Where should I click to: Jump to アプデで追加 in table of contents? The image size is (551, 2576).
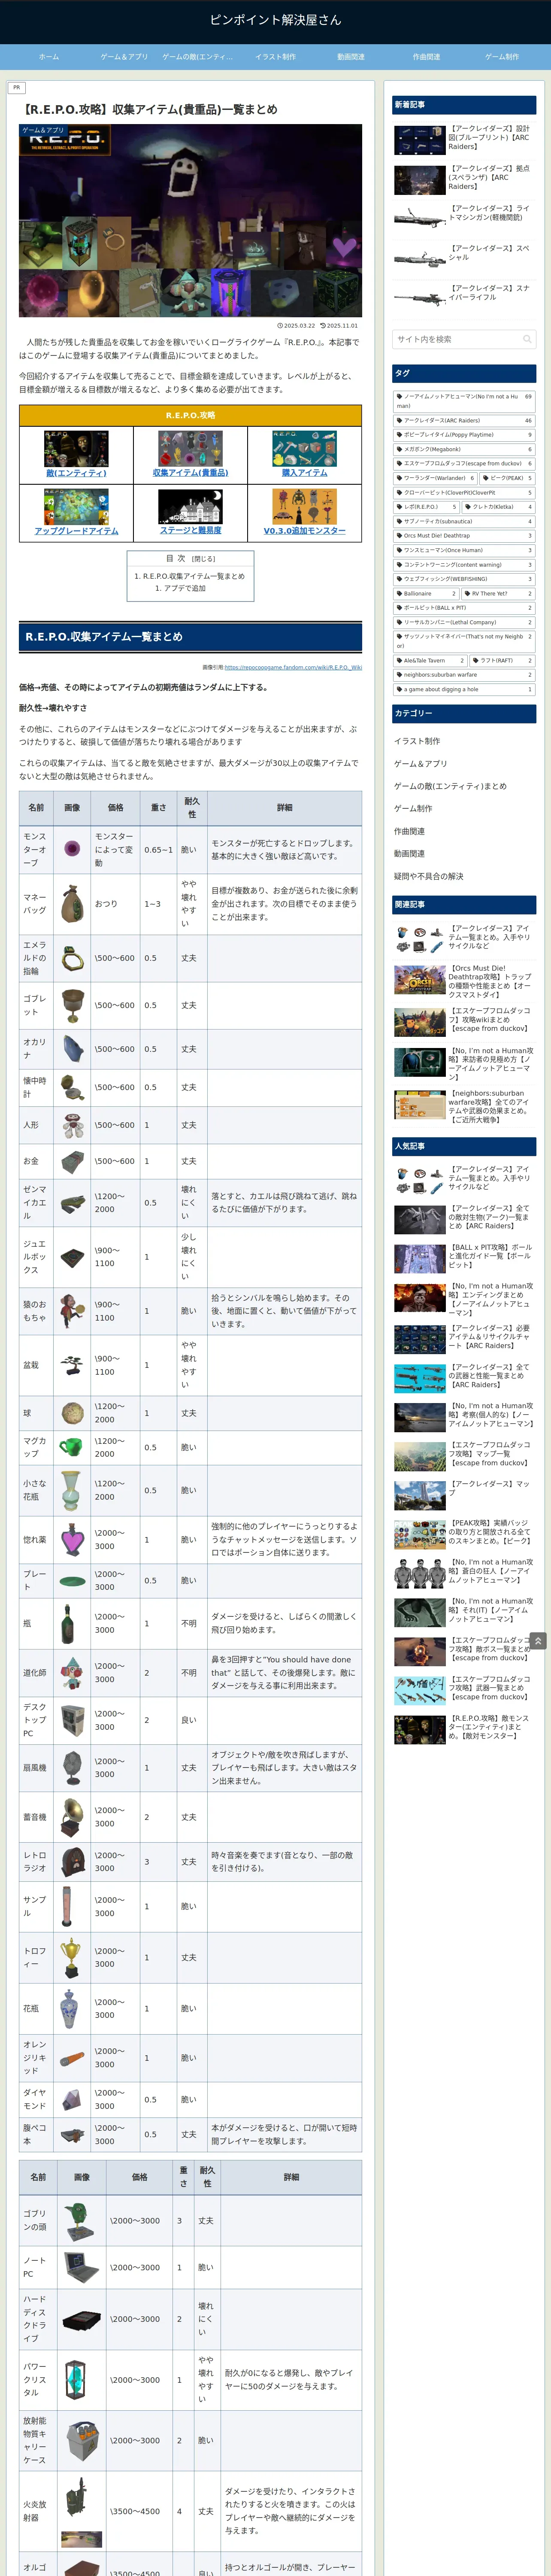(x=184, y=588)
